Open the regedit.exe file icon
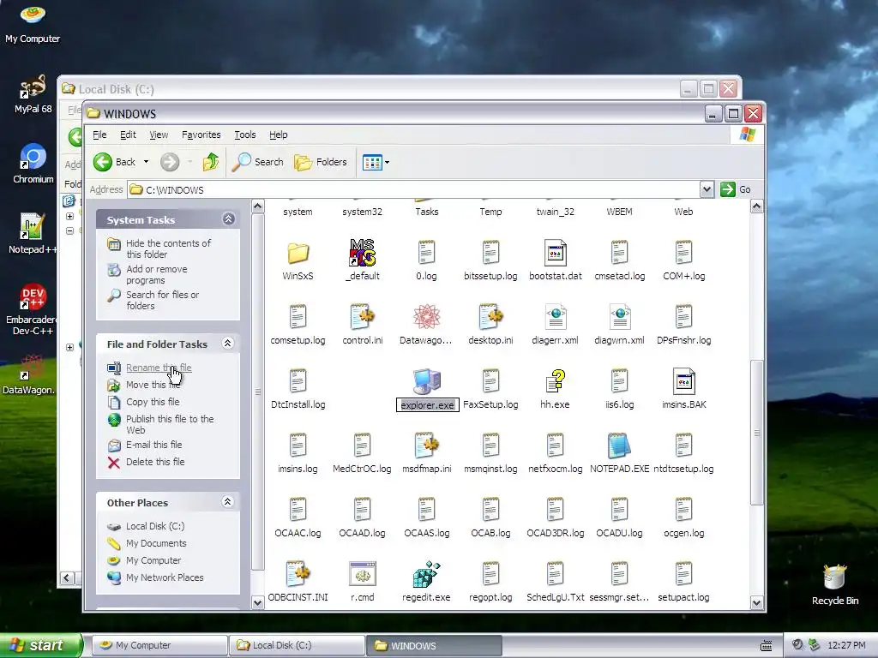The image size is (878, 658). click(426, 573)
